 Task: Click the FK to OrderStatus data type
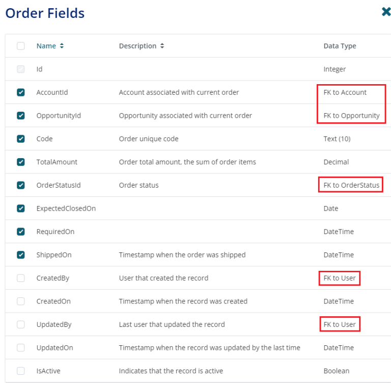coord(351,185)
